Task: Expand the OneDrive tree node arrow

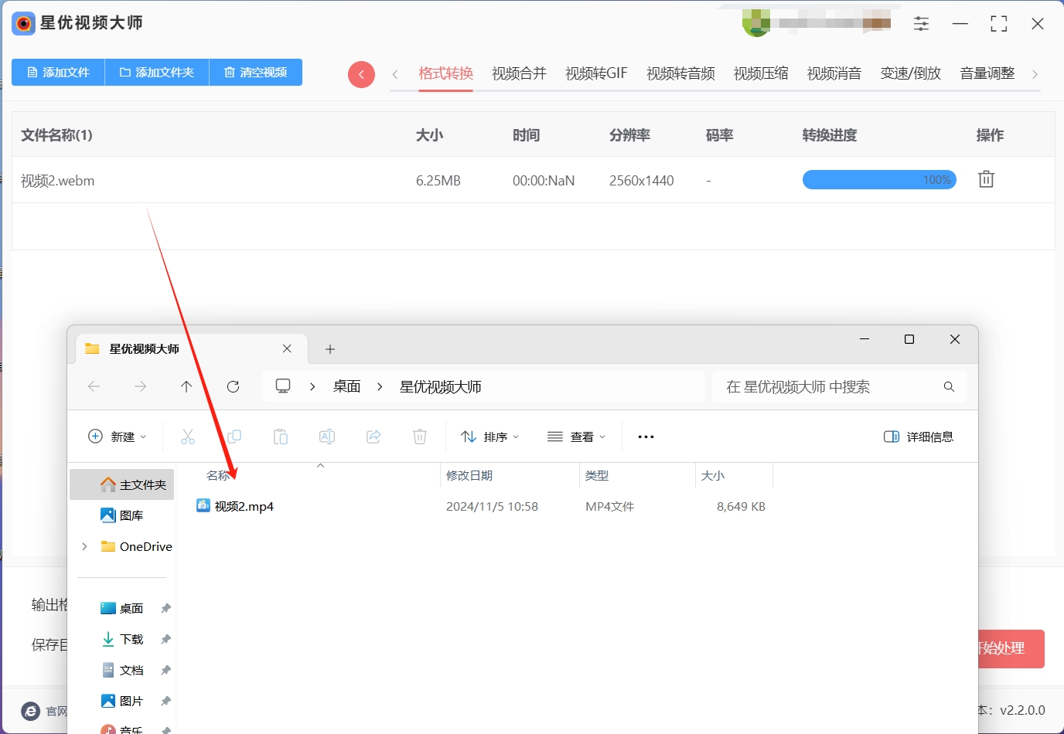Action: pyautogui.click(x=84, y=546)
